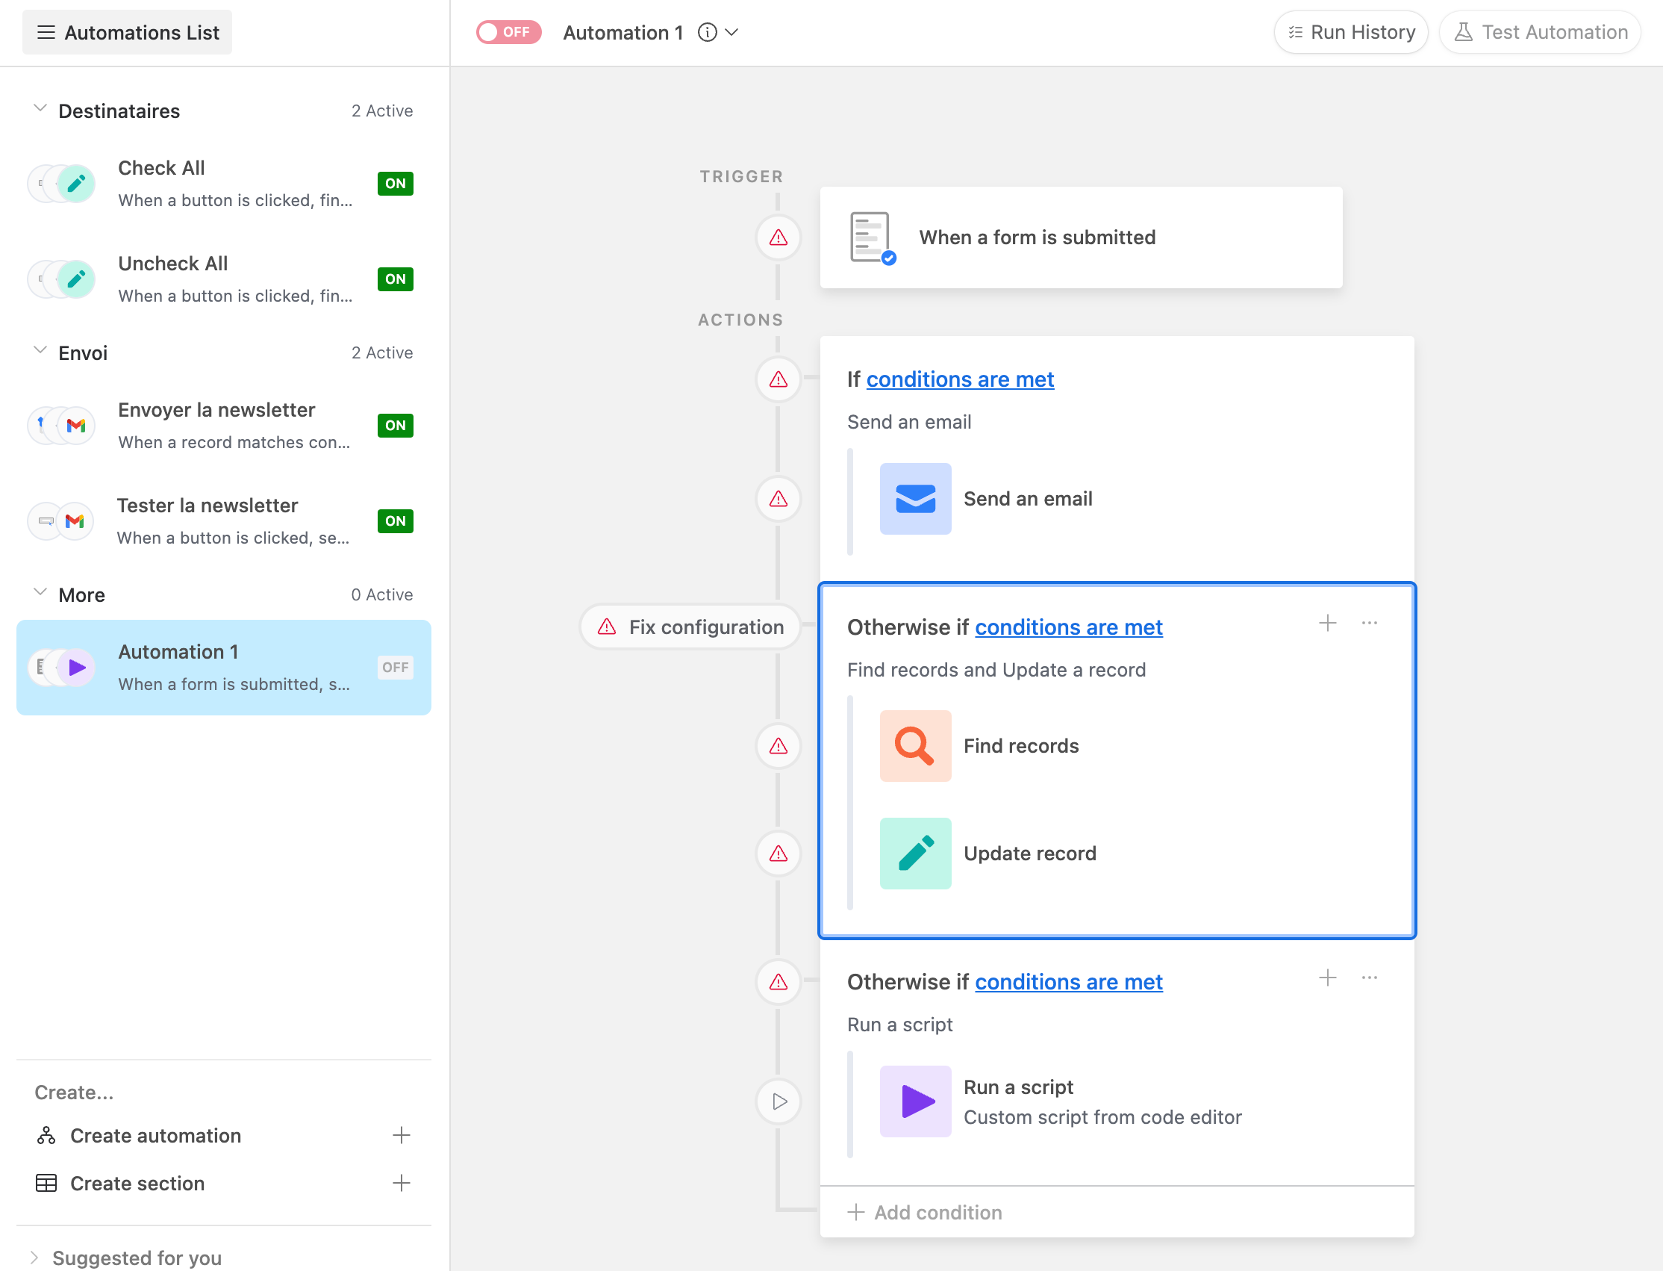Click the warning icon beside the trigger step

779,237
